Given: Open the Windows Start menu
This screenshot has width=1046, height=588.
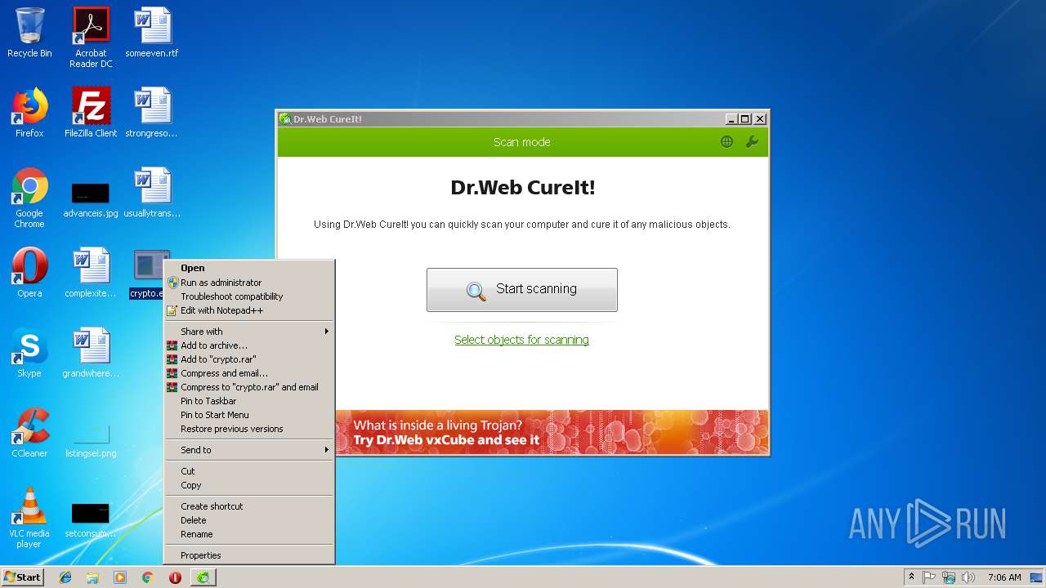Looking at the screenshot, I should coord(23,577).
